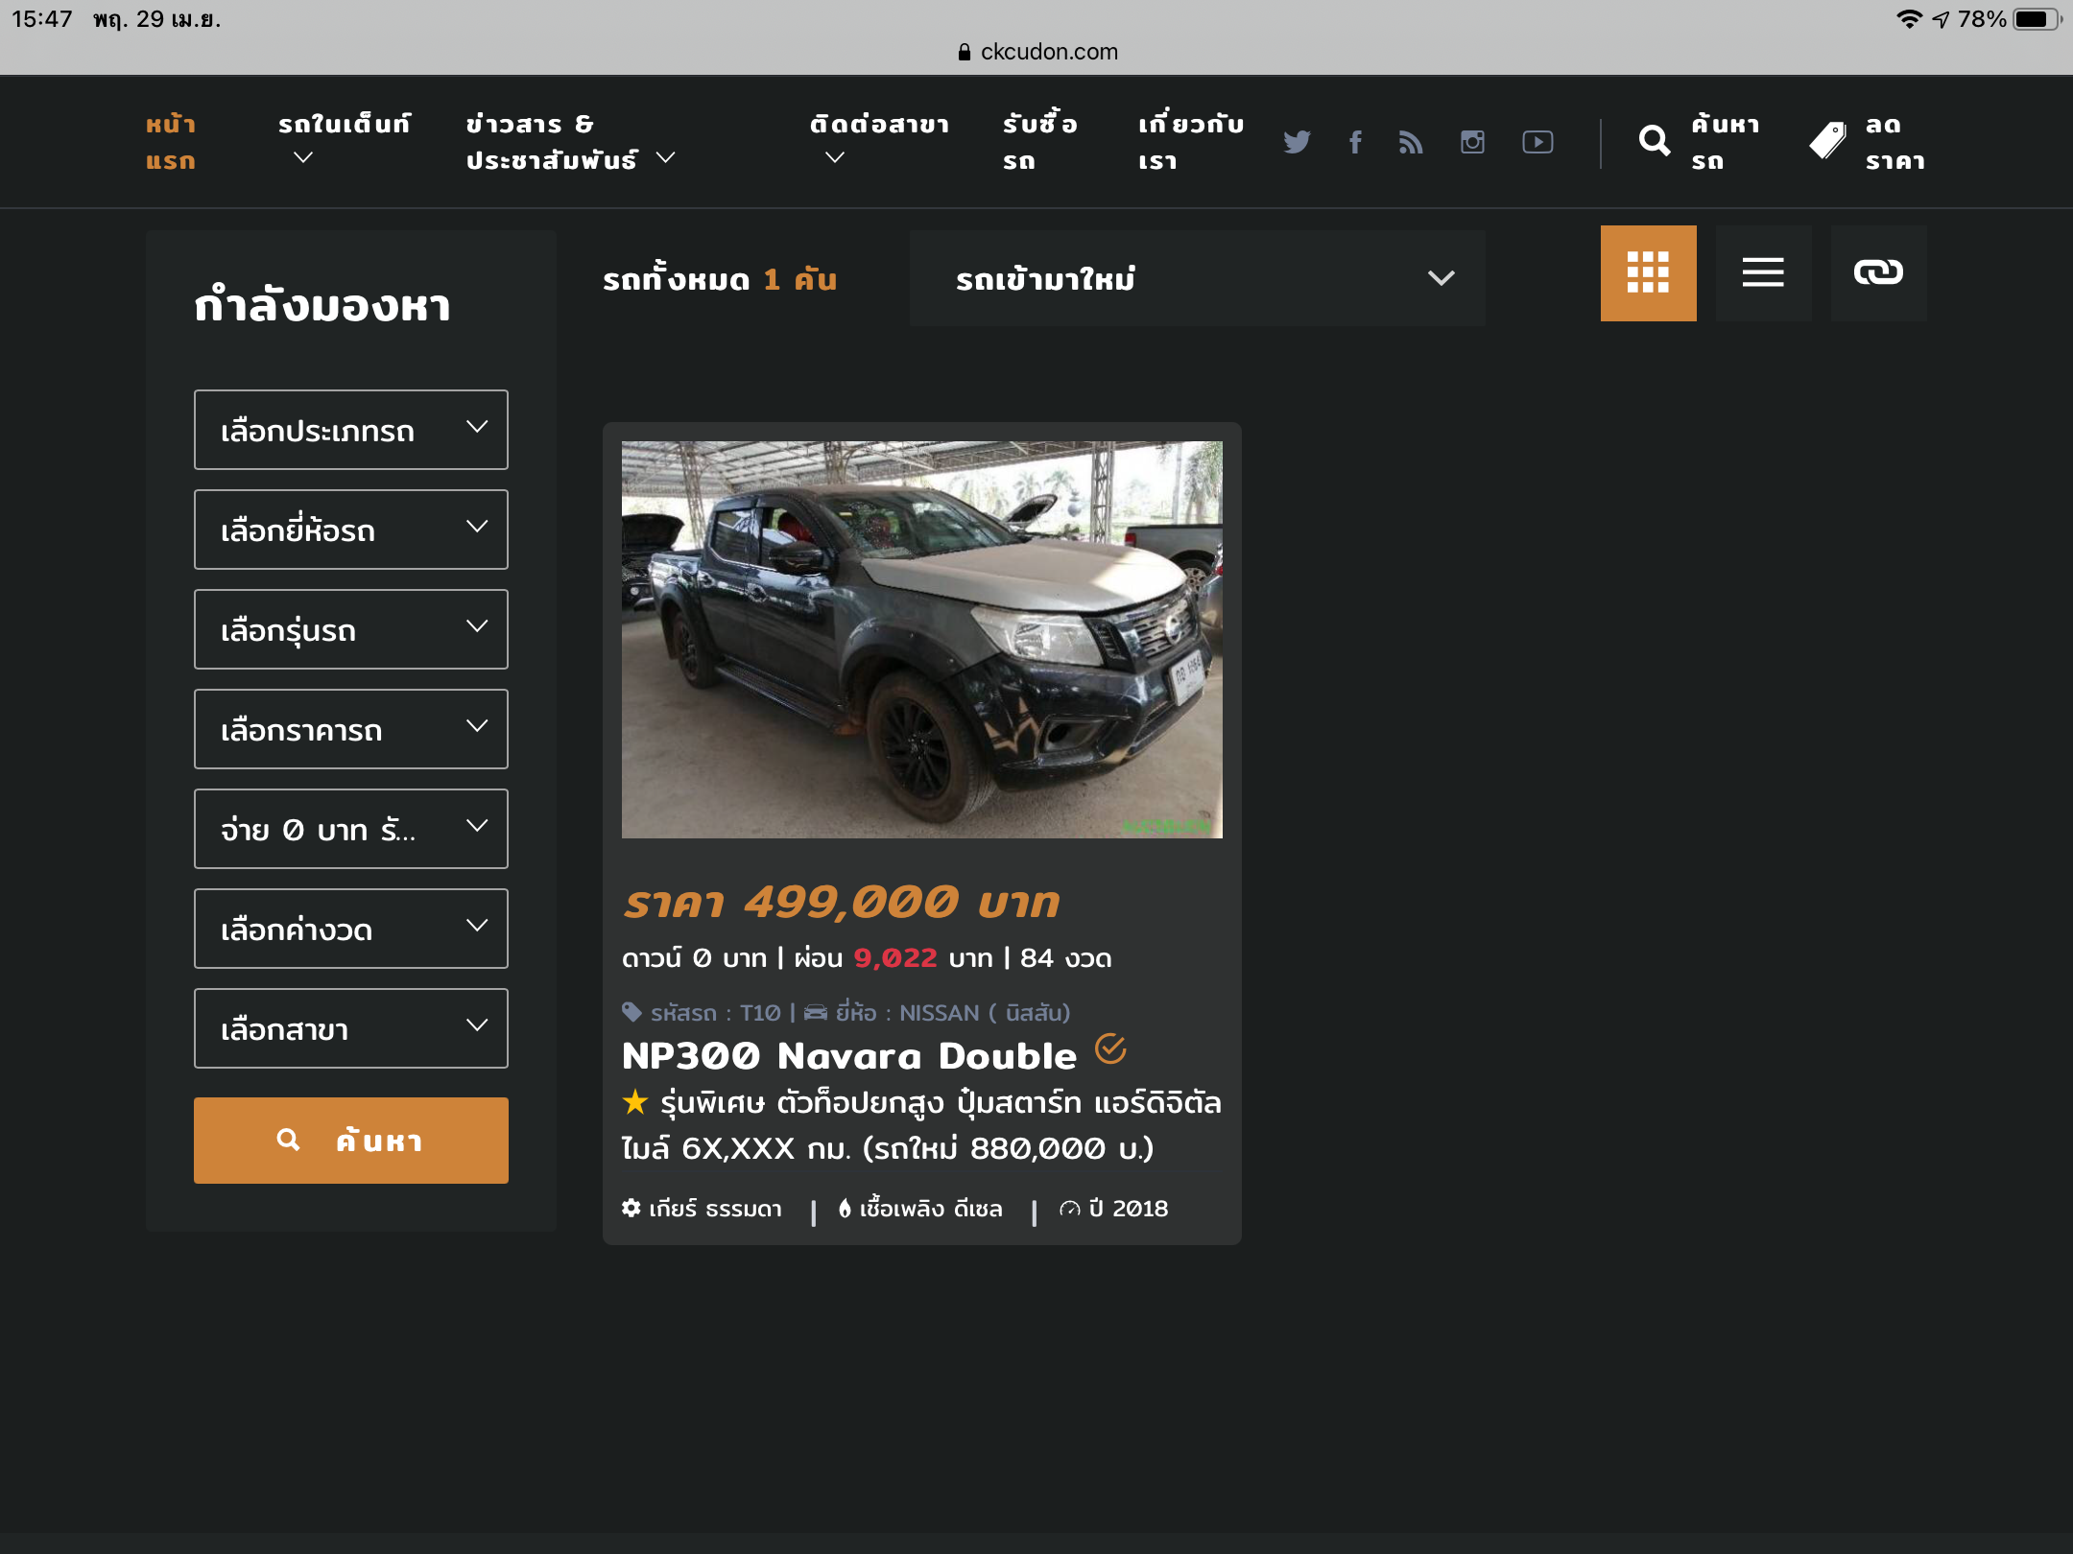Screen dimensions: 2073x1554
Task: Click the discount price tag icon
Action: [1827, 142]
